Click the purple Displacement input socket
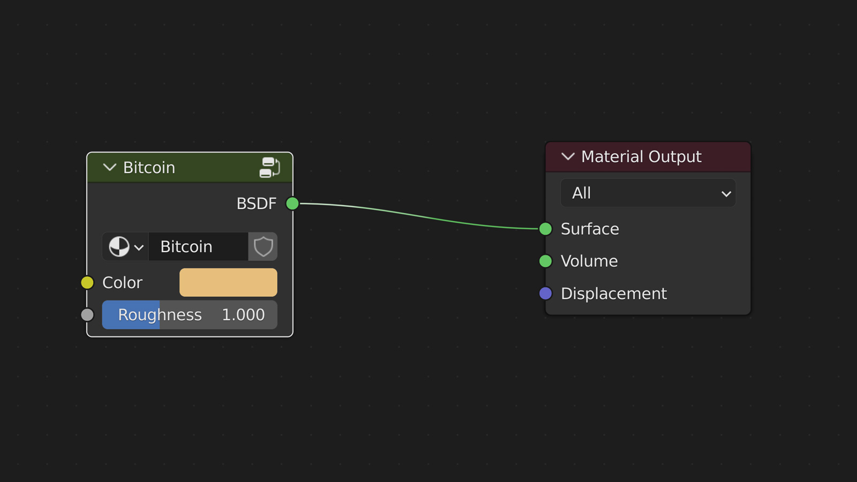The height and width of the screenshot is (482, 857). click(x=545, y=293)
